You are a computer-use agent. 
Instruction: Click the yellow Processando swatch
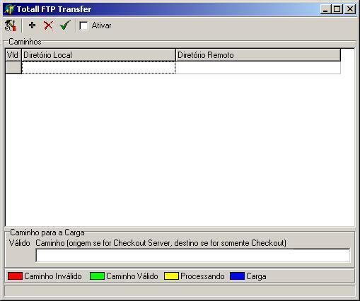(171, 276)
